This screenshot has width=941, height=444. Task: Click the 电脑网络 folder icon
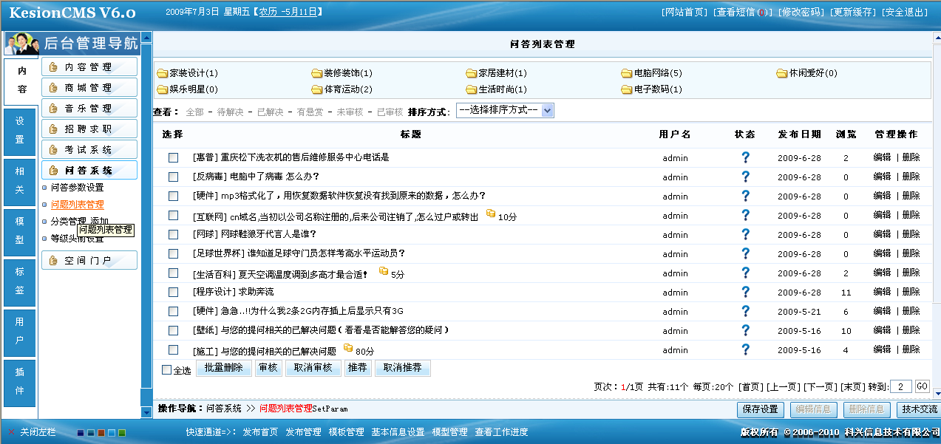pyautogui.click(x=628, y=72)
